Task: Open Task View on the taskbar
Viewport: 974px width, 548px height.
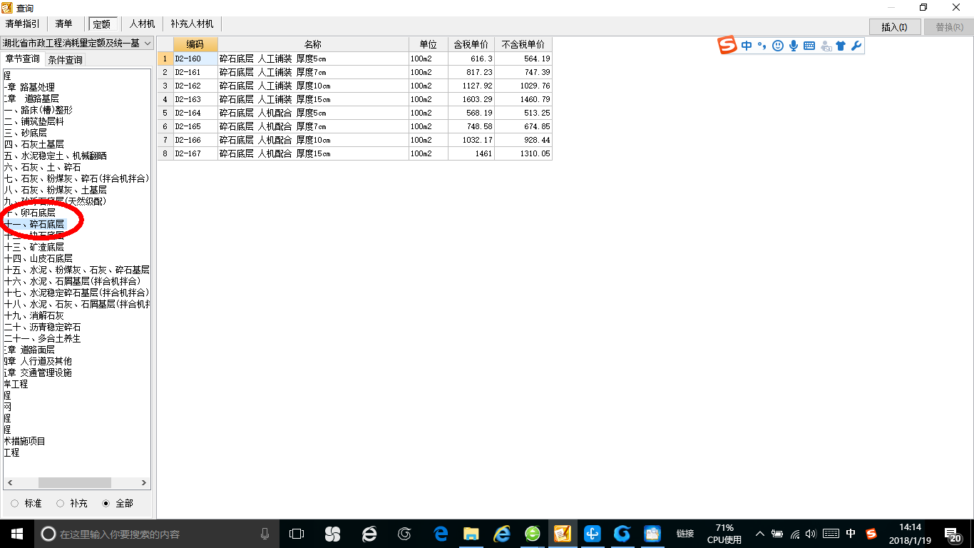Action: tap(297, 534)
